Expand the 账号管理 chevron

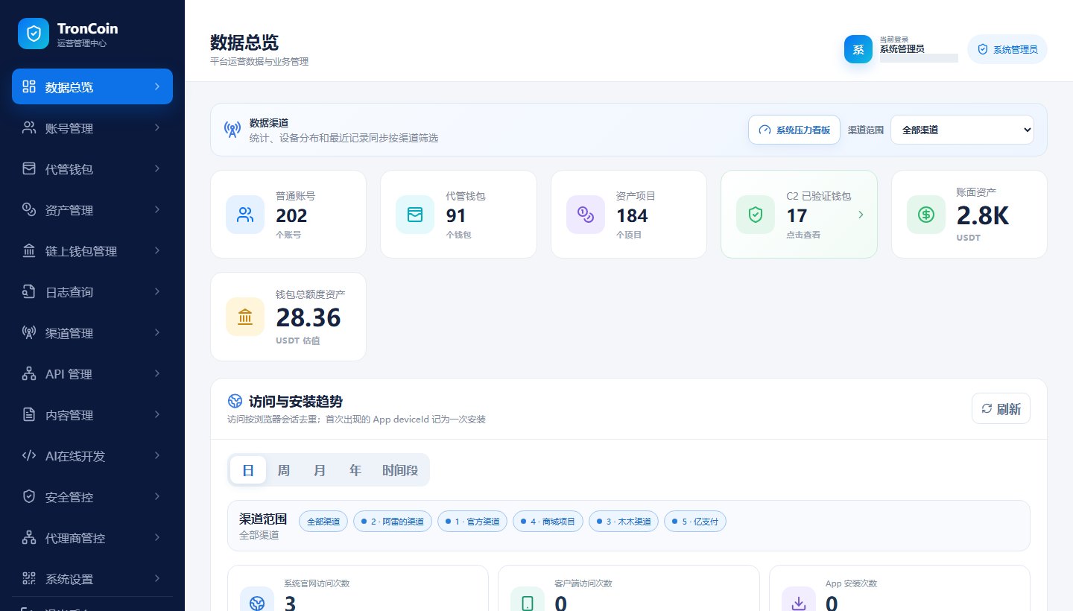(157, 127)
